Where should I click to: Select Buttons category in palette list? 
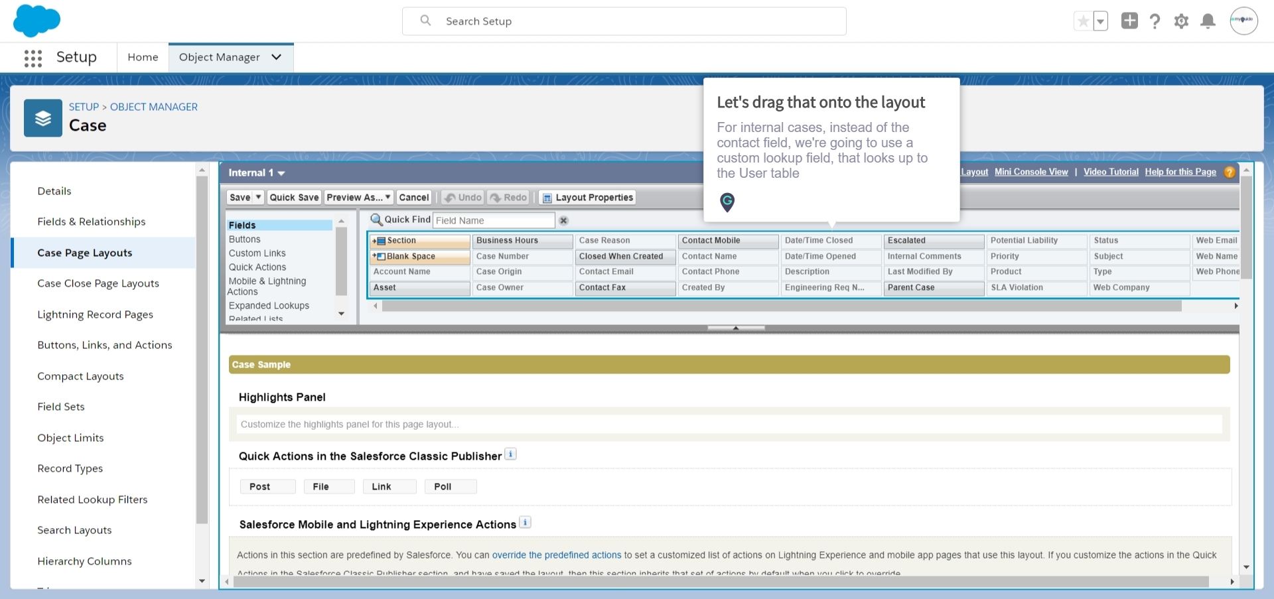245,239
